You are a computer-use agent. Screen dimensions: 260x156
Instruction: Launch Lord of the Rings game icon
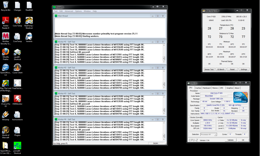(x=6, y=86)
